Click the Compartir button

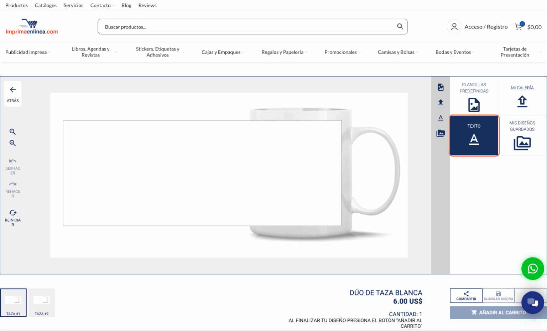pyautogui.click(x=466, y=295)
